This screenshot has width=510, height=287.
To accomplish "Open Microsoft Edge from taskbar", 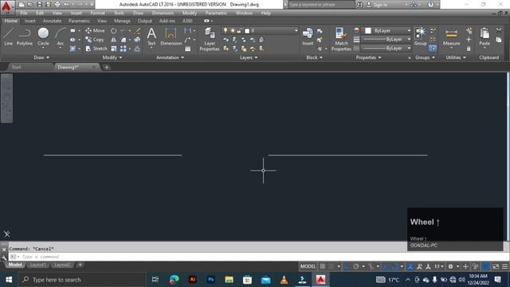I will click(x=174, y=280).
